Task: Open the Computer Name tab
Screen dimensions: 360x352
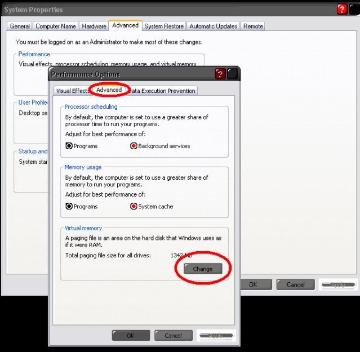Action: [x=56, y=26]
